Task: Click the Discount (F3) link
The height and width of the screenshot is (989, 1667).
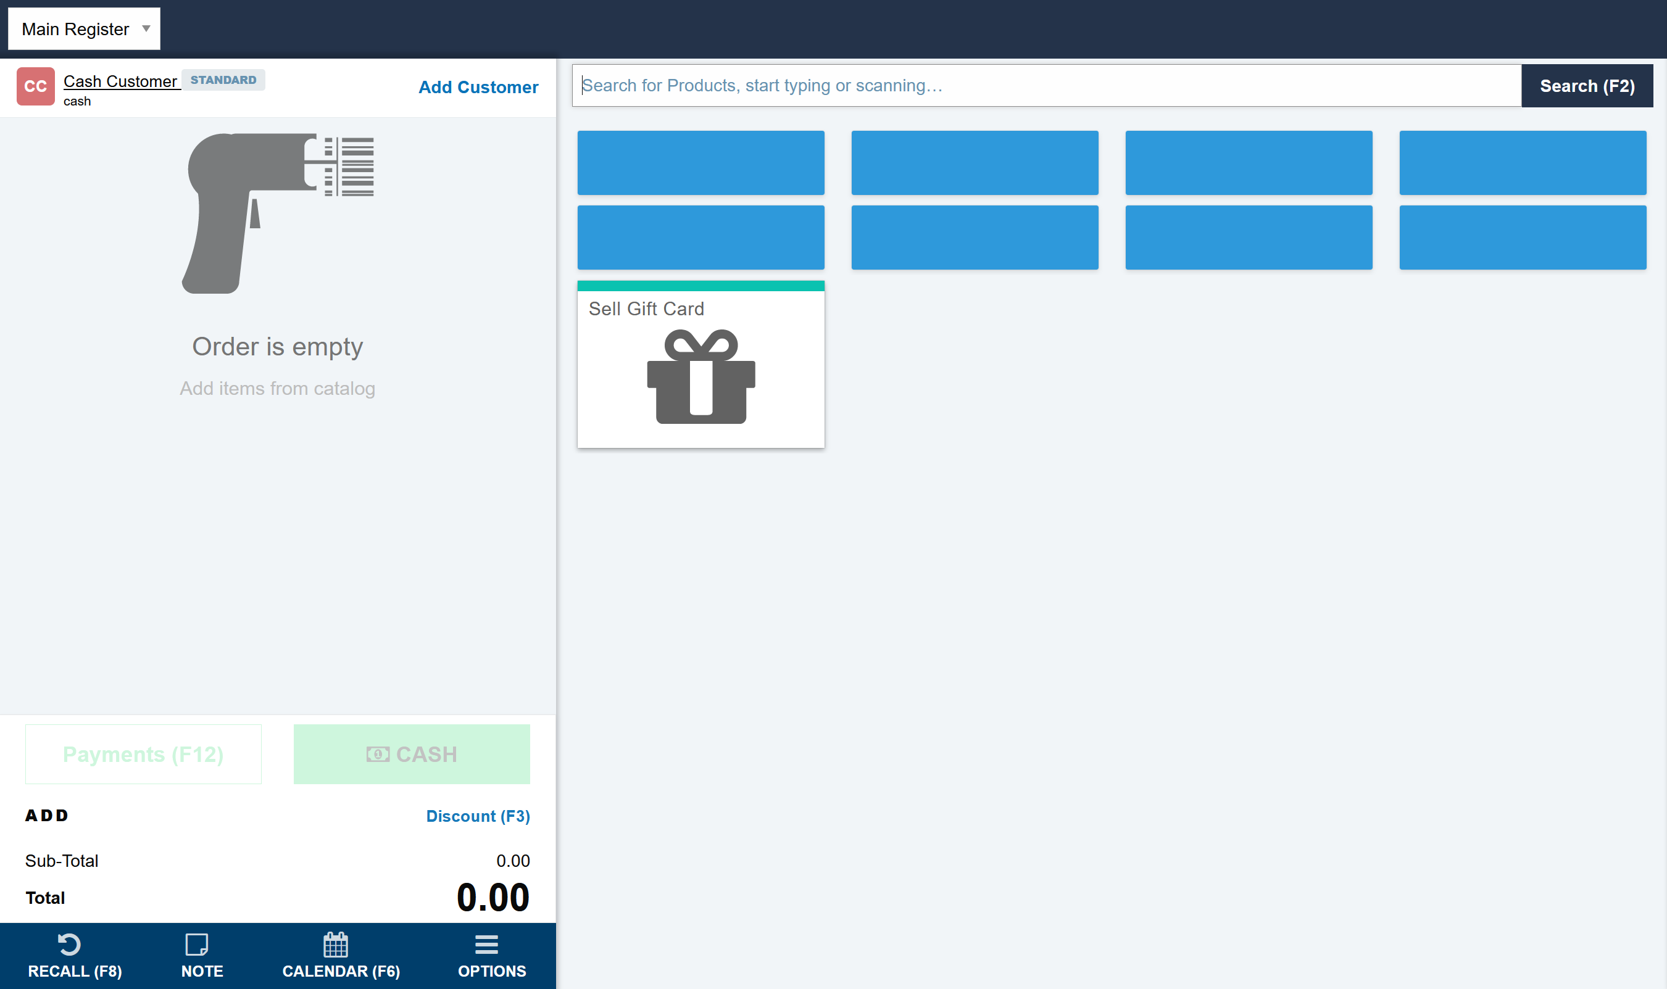Action: tap(478, 816)
